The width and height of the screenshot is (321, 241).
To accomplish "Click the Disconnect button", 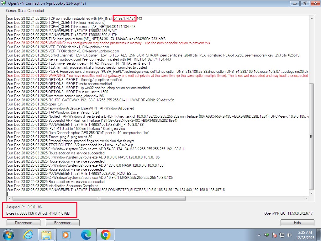I will coord(24,223).
